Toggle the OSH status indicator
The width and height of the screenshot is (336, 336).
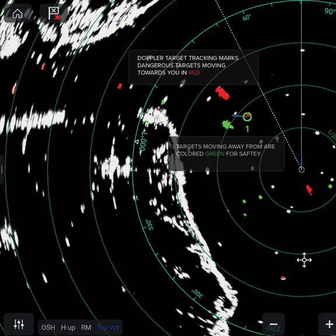(48, 327)
